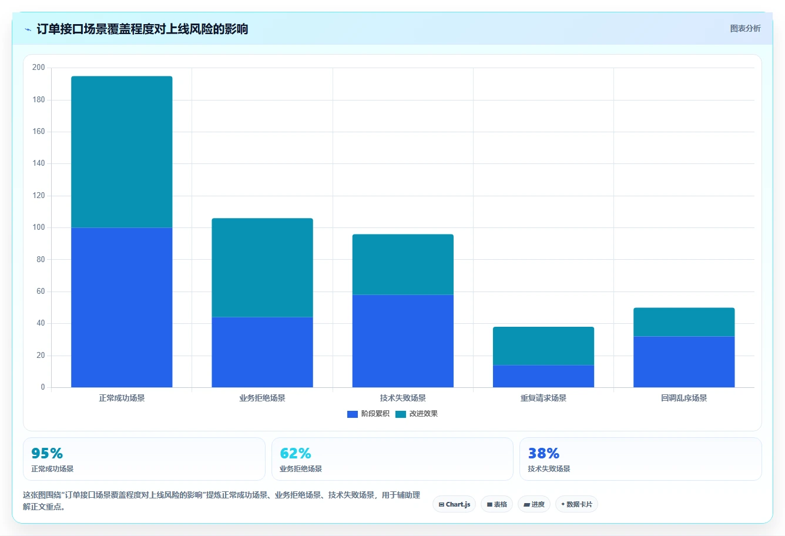The height and width of the screenshot is (536, 785).
Task: Click the 正常成功场景 x-axis label
Action: click(122, 398)
